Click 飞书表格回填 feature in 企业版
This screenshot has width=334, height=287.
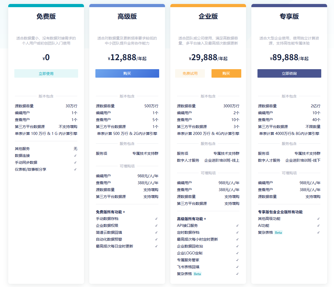click(x=188, y=267)
